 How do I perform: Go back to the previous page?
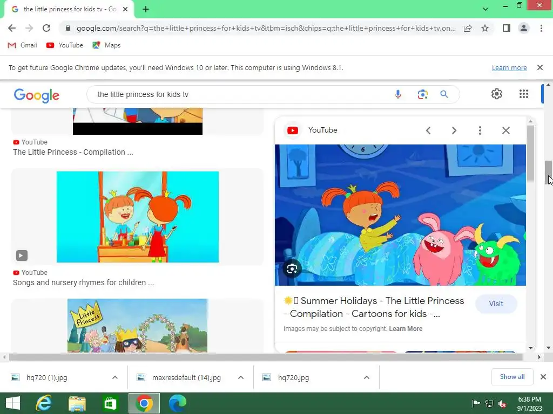(x=12, y=28)
